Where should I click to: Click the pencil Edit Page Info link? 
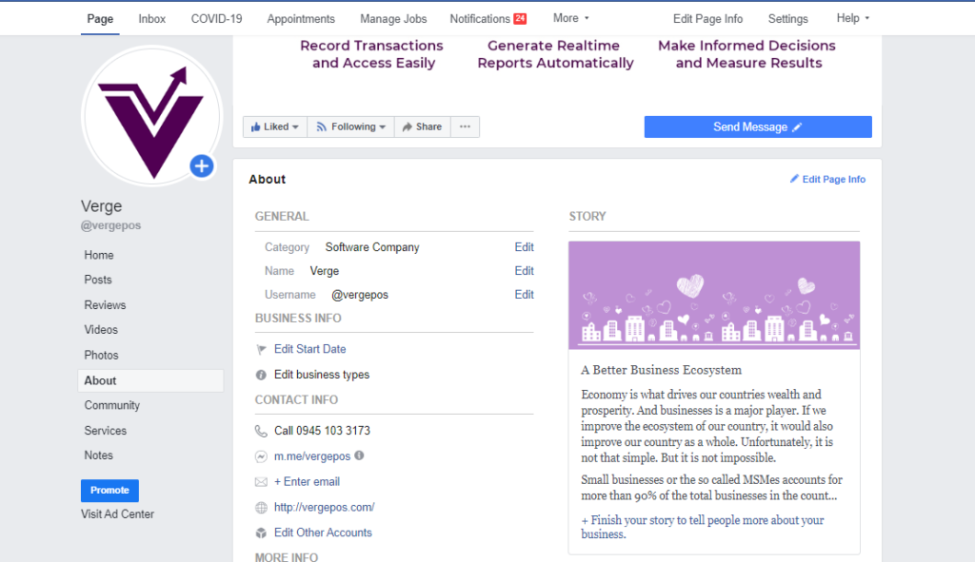[x=827, y=179]
